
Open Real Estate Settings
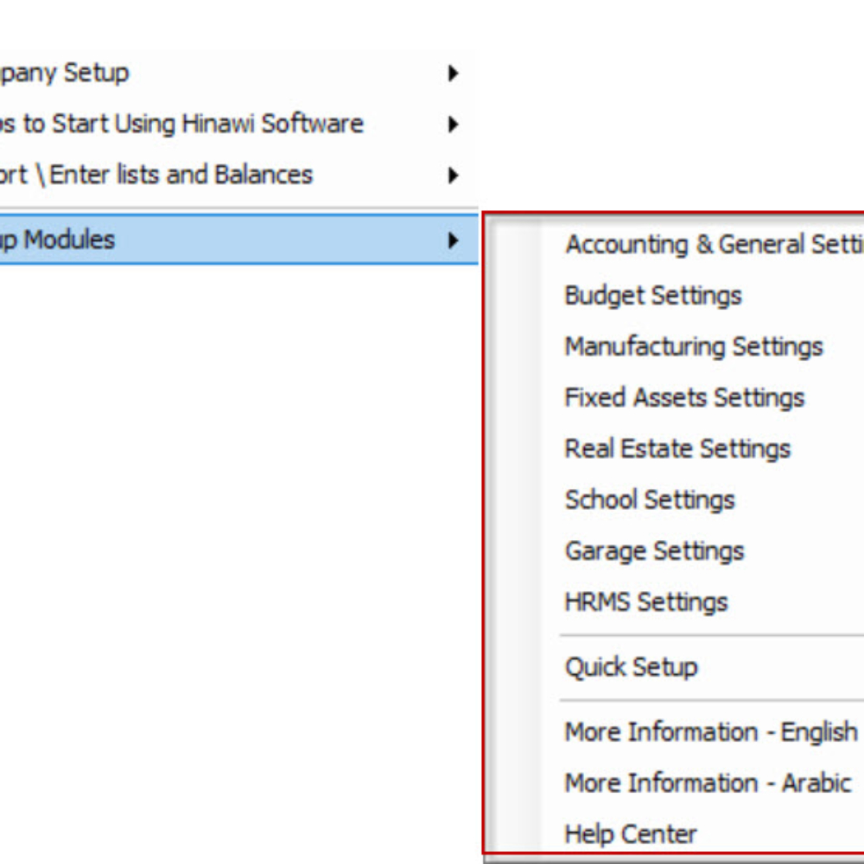pos(677,449)
